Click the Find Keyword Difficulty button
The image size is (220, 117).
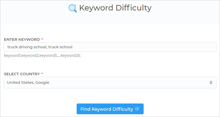click(110, 109)
